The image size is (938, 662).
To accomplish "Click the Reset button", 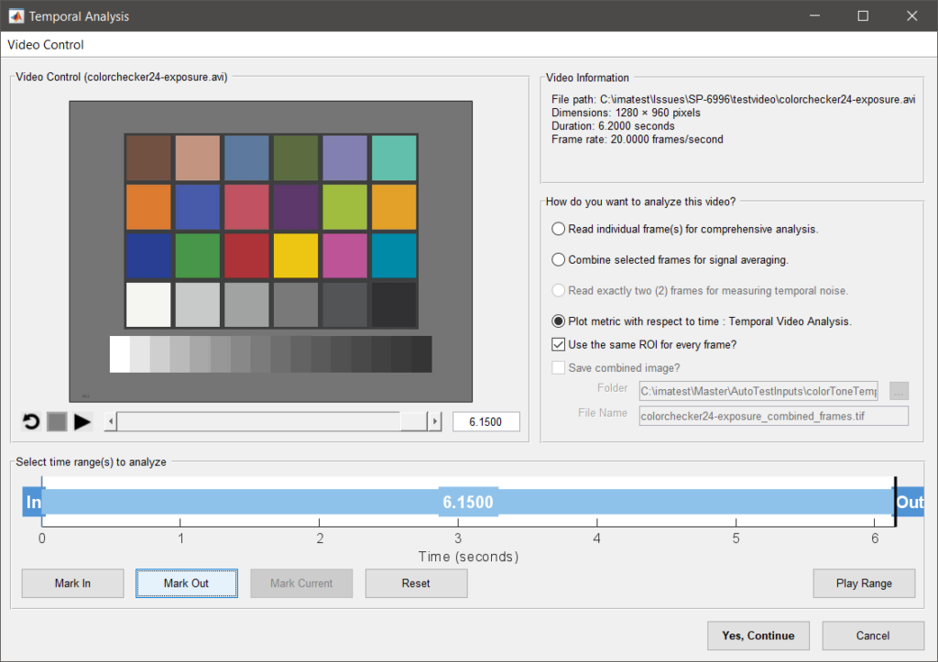I will pyautogui.click(x=417, y=583).
